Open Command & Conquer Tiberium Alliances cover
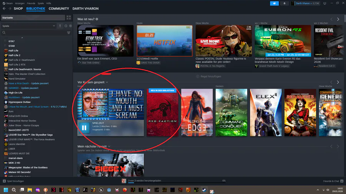This screenshot has width=346, height=194. pyautogui.click(x=231, y=112)
